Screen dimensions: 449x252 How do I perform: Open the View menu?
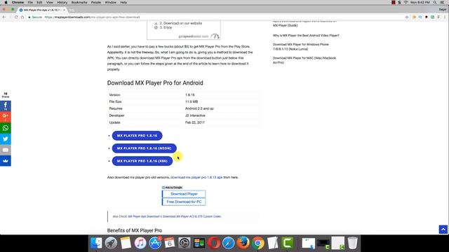(50, 2)
